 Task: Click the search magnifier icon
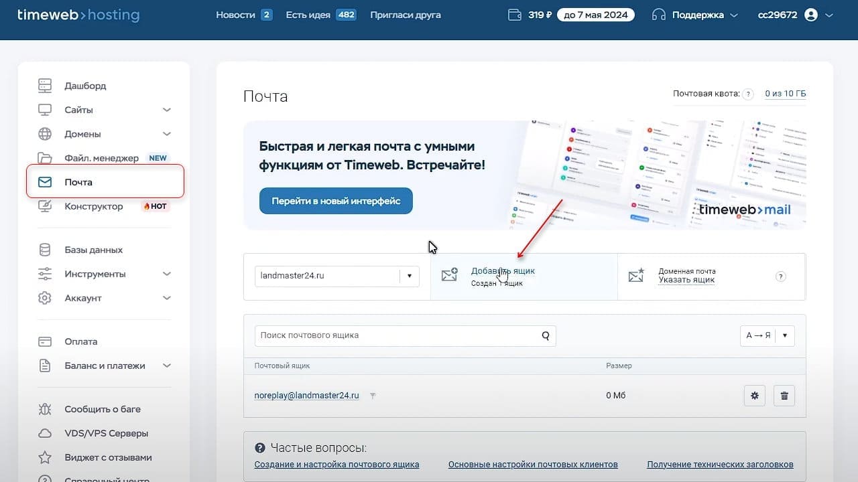pyautogui.click(x=546, y=335)
